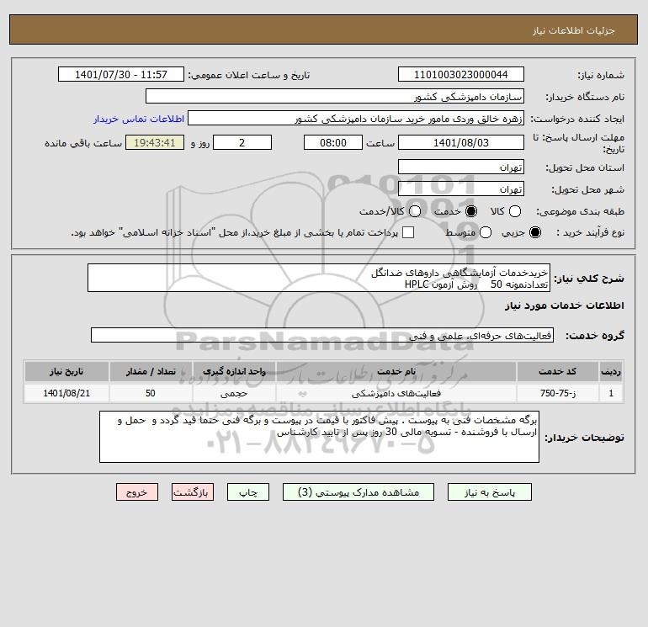Image resolution: width=648 pixels, height=627 pixels.
Task: Select the کالا radio button
Action: (514, 211)
